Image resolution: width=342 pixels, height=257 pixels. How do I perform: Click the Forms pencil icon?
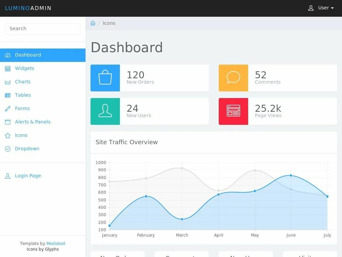(8, 109)
